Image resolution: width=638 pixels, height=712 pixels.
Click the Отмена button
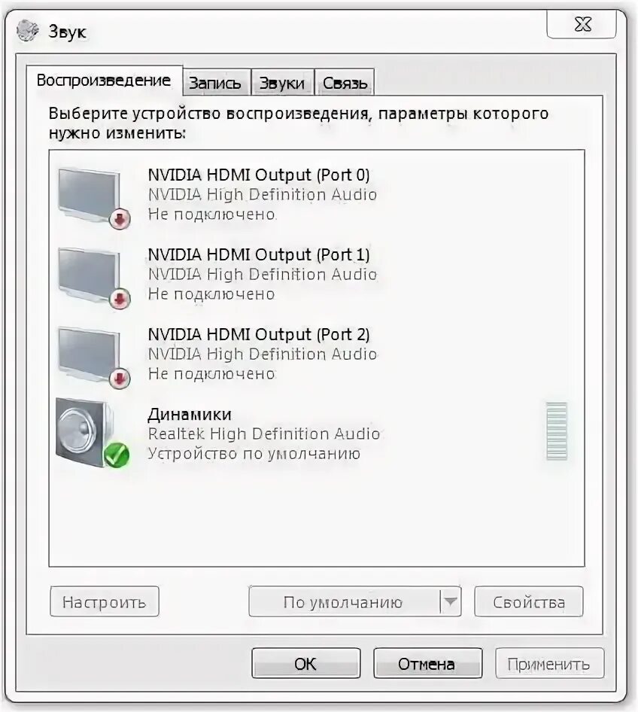[x=427, y=663]
